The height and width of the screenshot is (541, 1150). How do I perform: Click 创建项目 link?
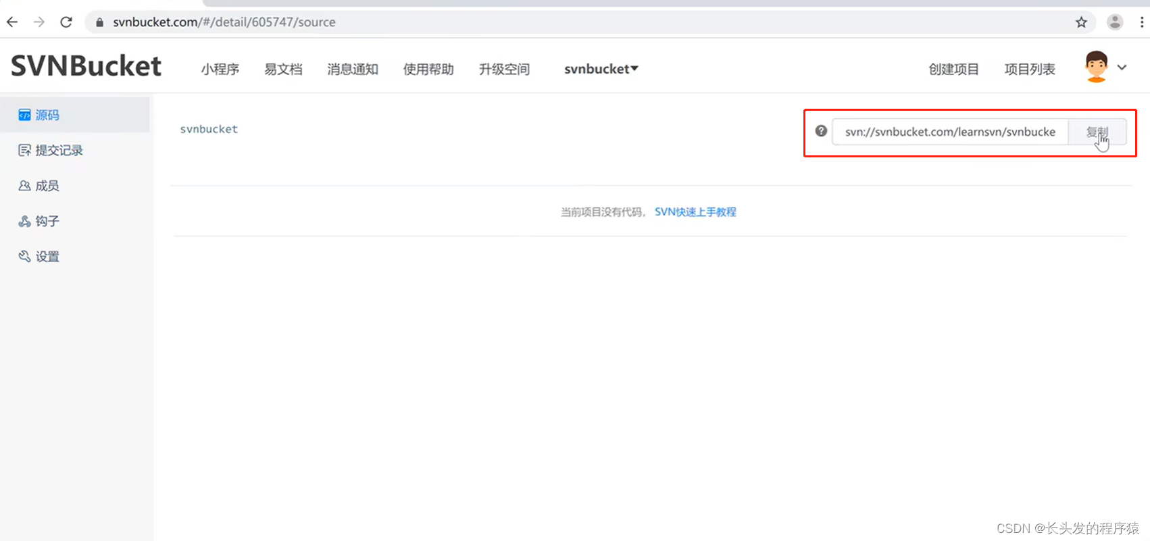(953, 69)
